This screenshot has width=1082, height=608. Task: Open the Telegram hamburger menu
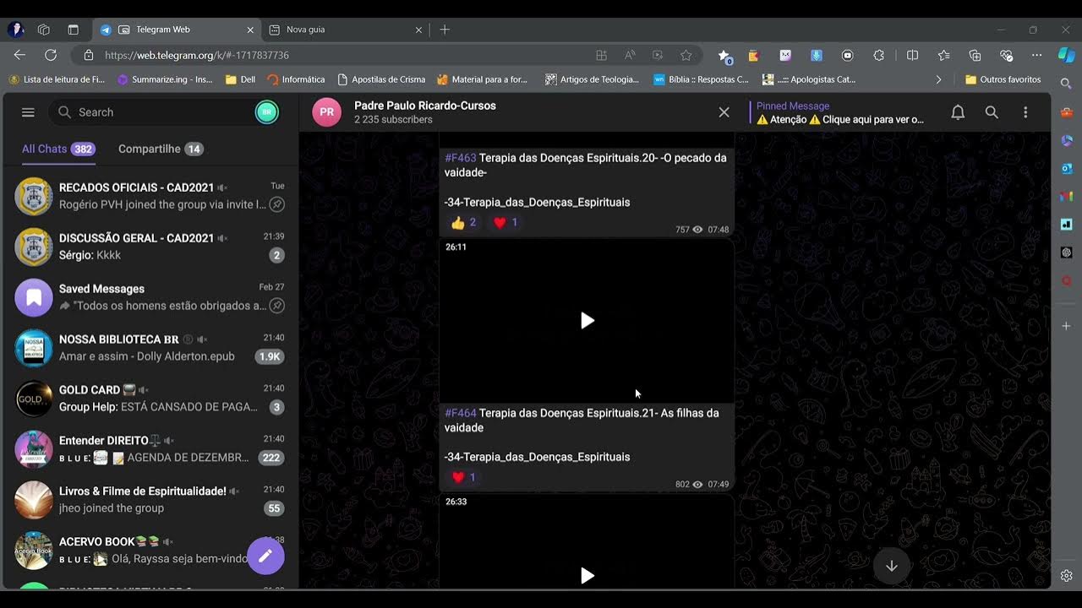click(28, 112)
